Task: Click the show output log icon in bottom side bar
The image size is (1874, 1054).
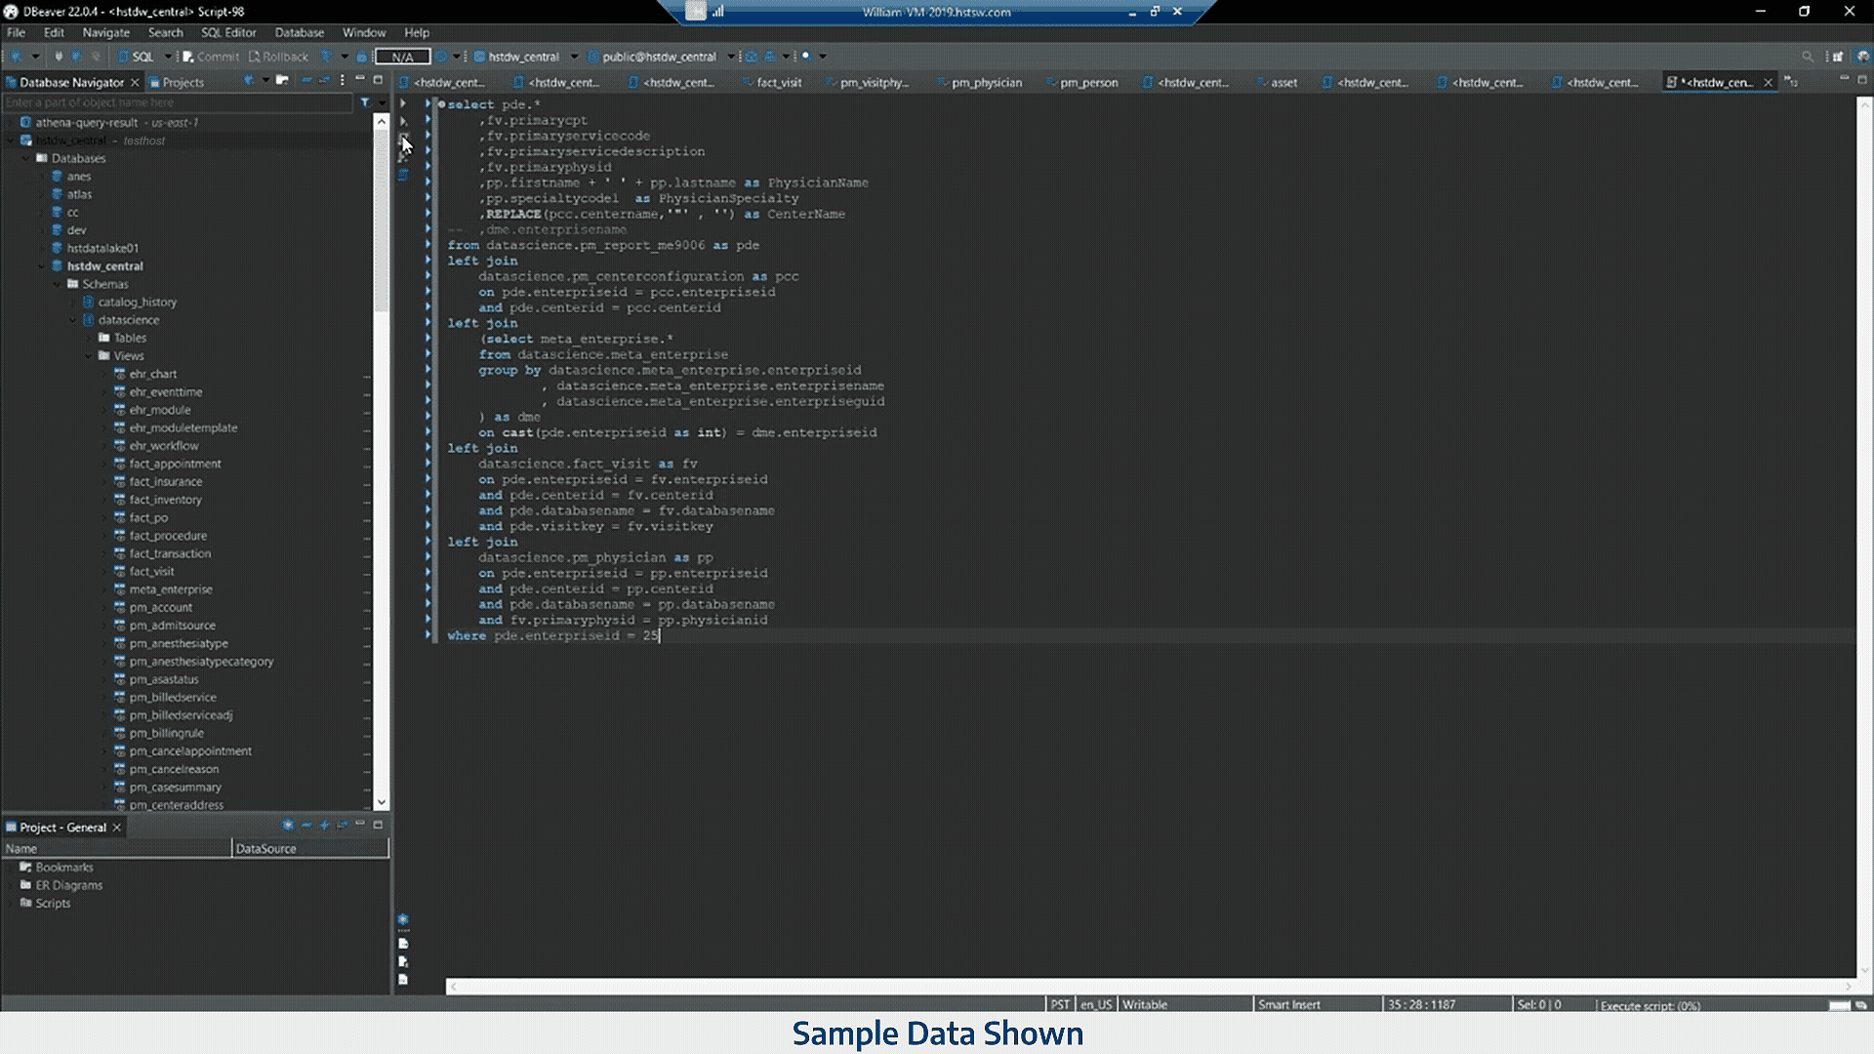Action: [402, 944]
